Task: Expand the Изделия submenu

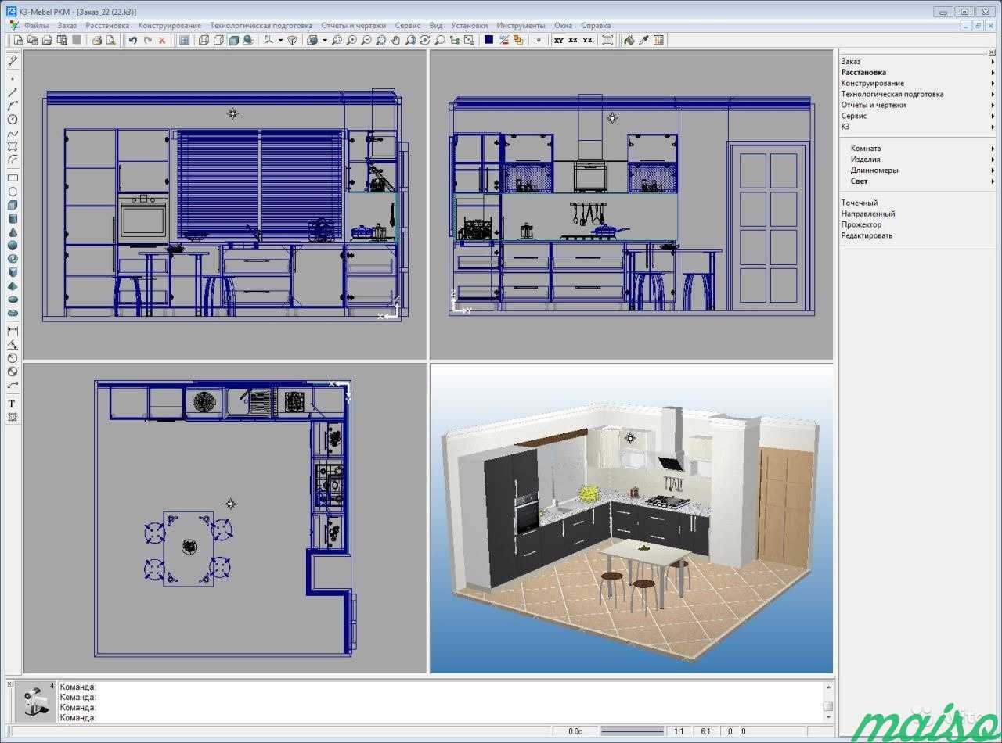Action: pyautogui.click(x=922, y=159)
